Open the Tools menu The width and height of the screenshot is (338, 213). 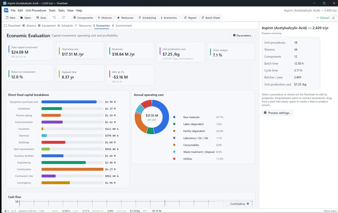coord(52,10)
